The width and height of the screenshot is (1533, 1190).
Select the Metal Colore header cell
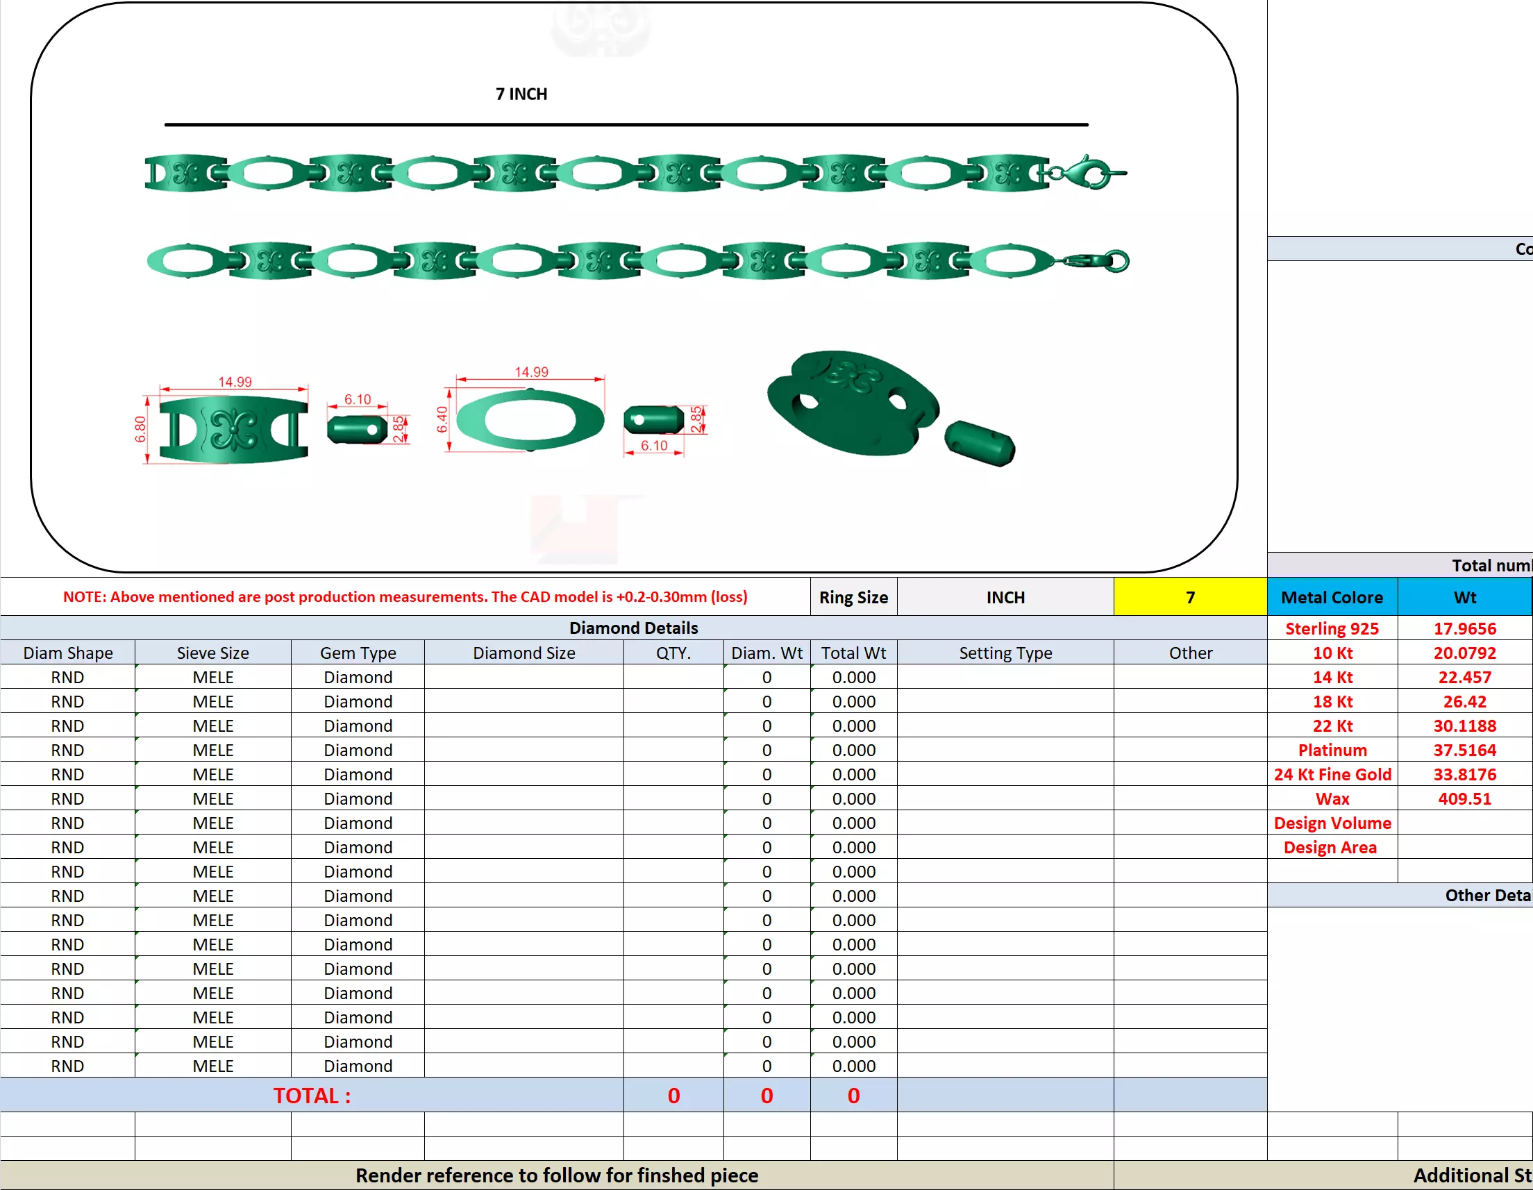1332,597
